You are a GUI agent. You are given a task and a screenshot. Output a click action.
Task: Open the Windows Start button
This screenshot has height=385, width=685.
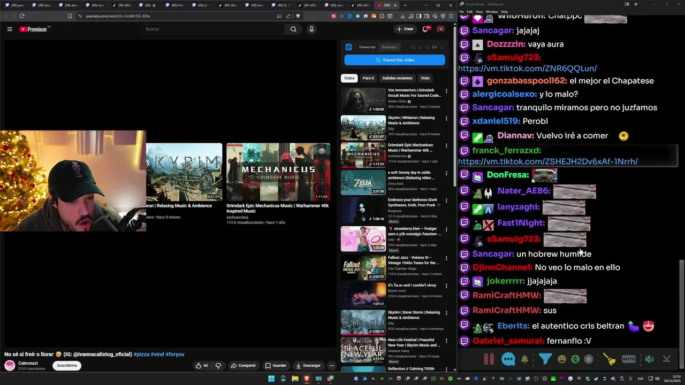click(x=271, y=379)
